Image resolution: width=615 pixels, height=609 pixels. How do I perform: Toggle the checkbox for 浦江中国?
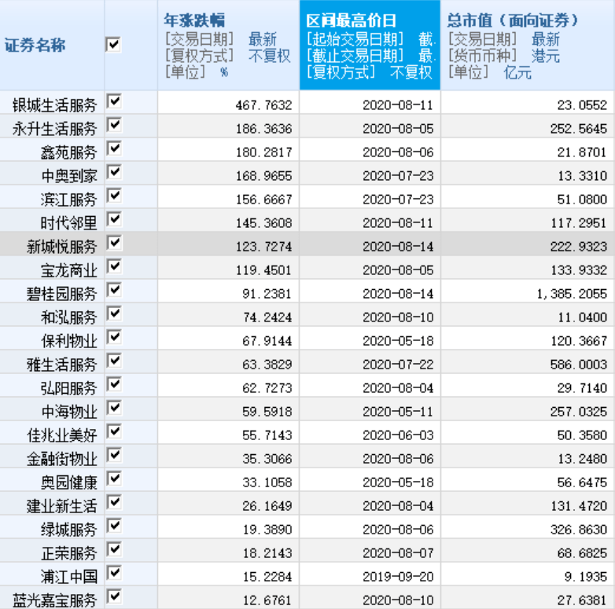114,573
